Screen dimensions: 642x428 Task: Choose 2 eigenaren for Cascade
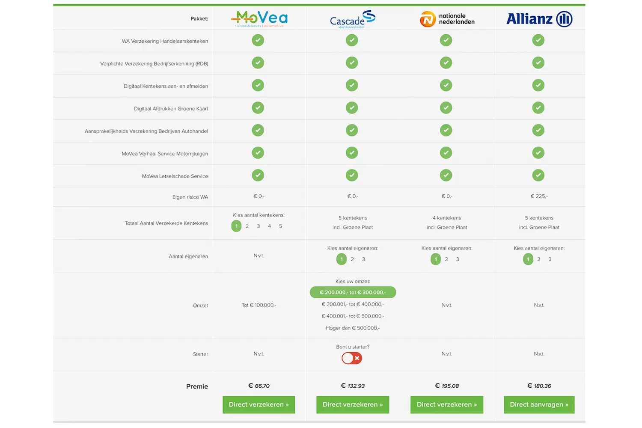point(352,259)
